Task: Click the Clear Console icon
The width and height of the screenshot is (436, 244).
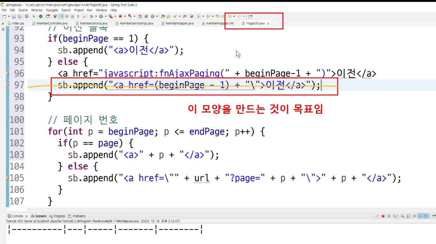Action: point(403,216)
